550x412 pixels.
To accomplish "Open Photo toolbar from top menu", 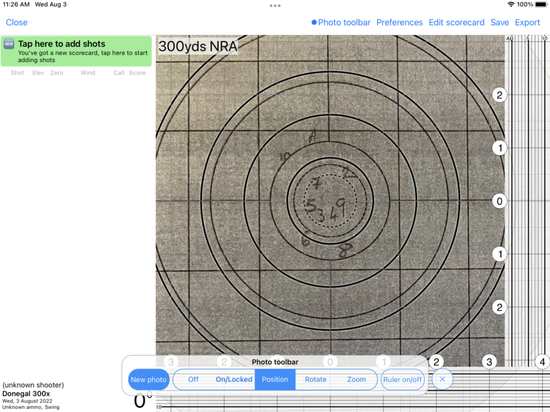I will (x=344, y=23).
